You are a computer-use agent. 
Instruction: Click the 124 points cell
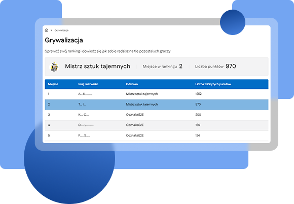click(x=198, y=135)
